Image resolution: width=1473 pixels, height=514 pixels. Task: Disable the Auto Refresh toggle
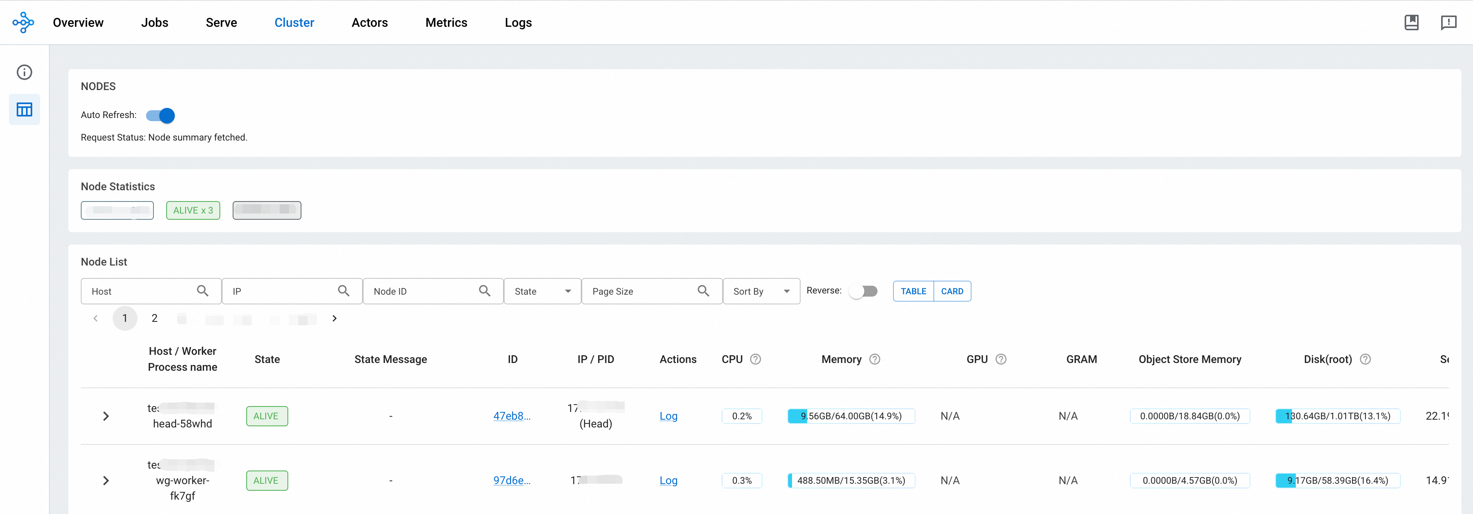coord(161,115)
